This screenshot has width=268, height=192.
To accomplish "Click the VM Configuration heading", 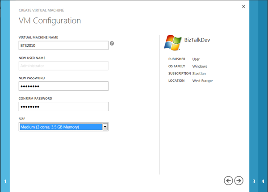I will coord(50,21).
